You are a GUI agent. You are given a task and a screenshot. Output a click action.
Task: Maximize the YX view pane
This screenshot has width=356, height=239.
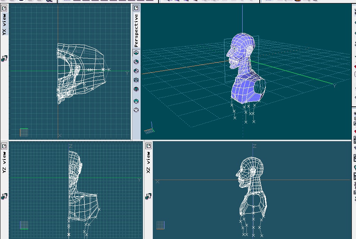click(4, 9)
